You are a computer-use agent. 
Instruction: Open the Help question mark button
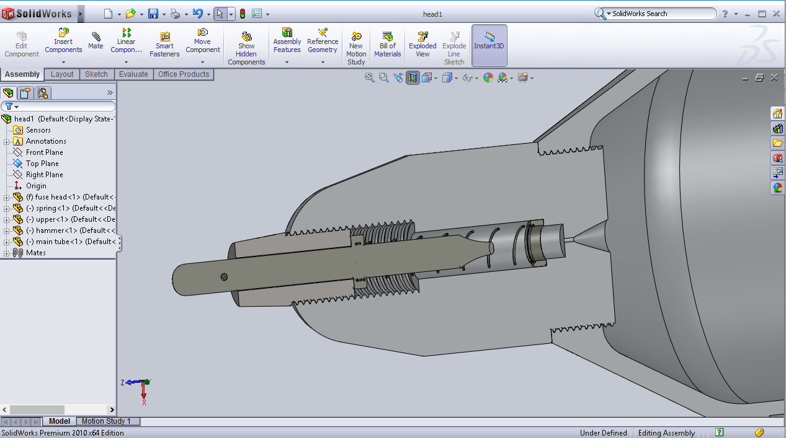(725, 14)
